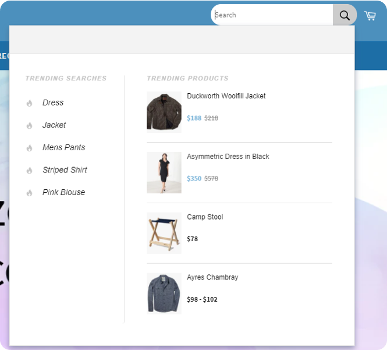This screenshot has width=387, height=350.
Task: Open the Ayres Chambray product title
Action: [x=212, y=277]
